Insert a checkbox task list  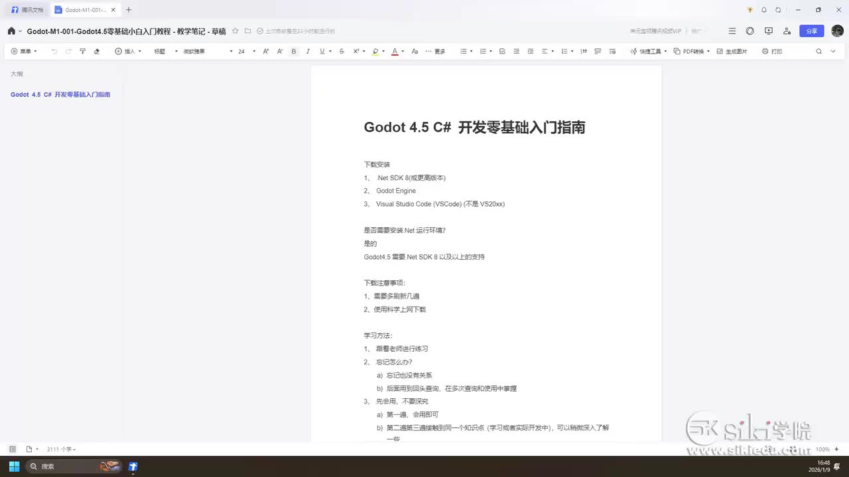502,51
